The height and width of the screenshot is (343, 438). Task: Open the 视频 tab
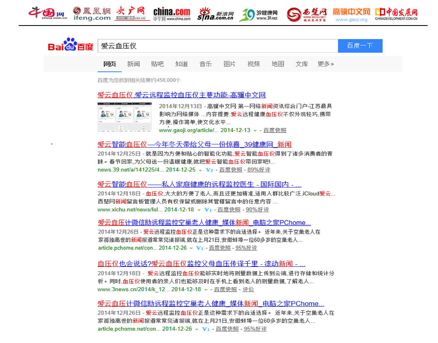point(254,64)
